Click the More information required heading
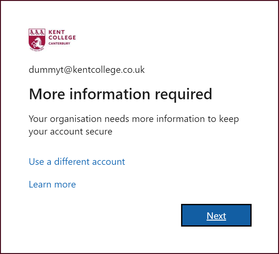The height and width of the screenshot is (254, 279). (x=121, y=94)
